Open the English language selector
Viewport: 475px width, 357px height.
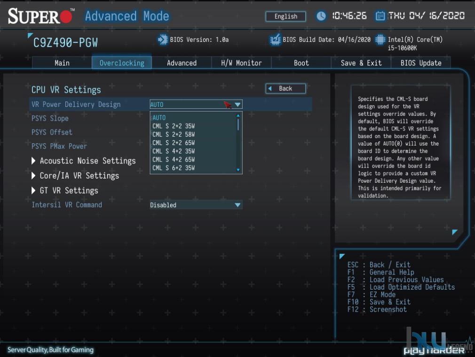click(x=285, y=16)
